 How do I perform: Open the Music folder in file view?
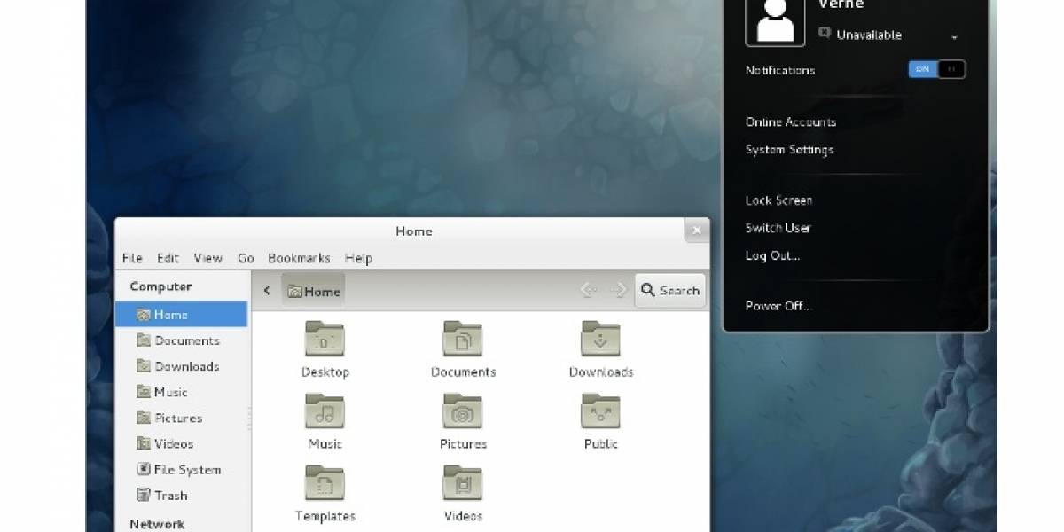[x=325, y=411]
